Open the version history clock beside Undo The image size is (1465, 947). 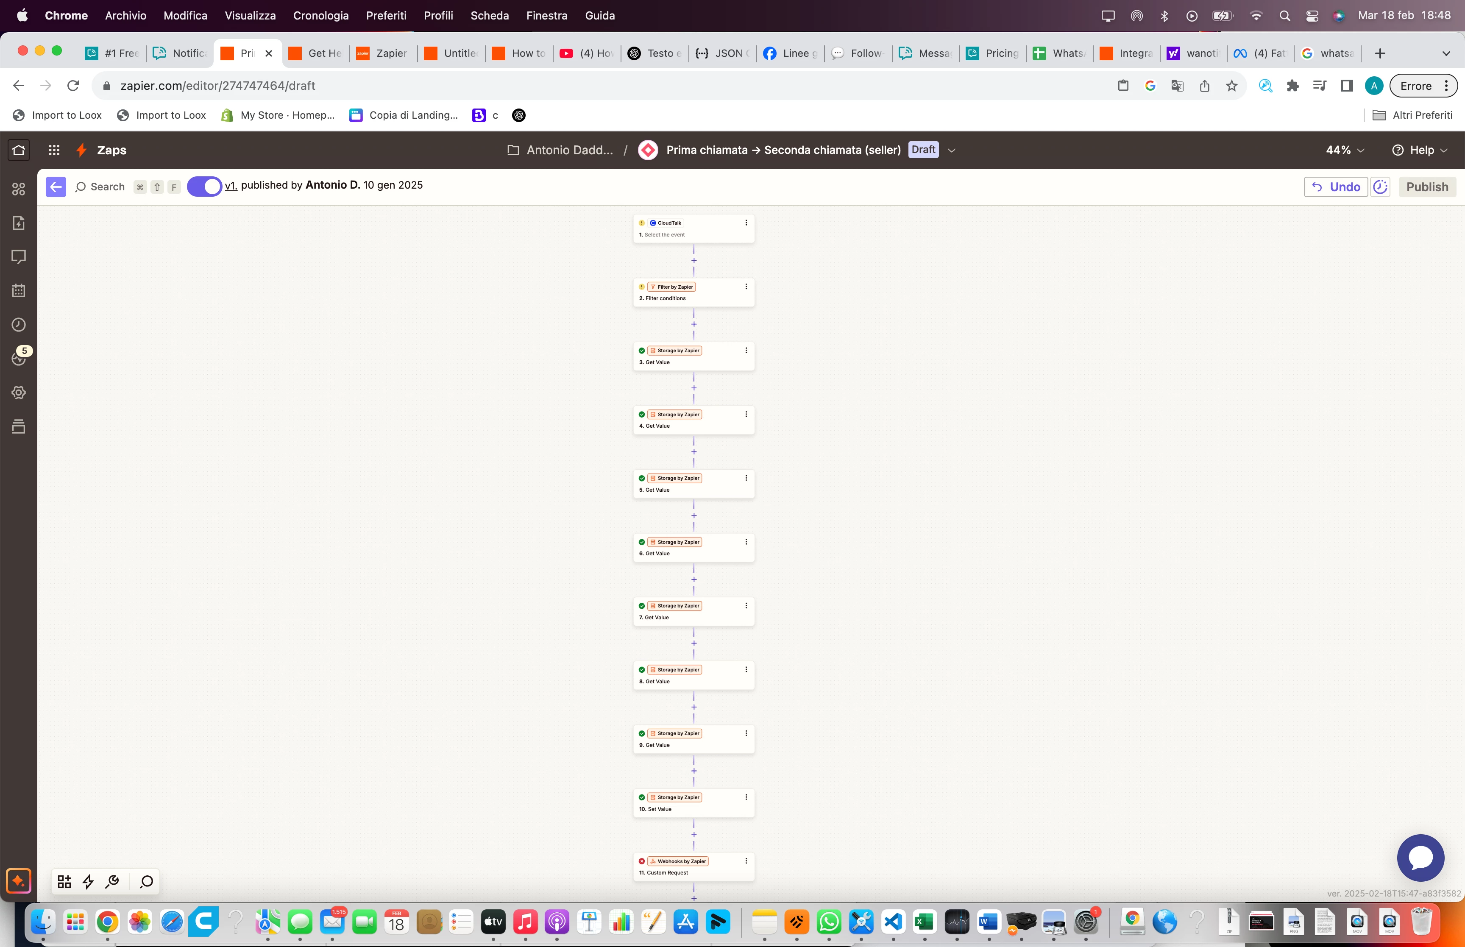1380,187
